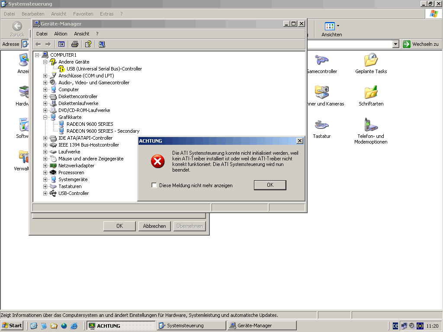
Task: Expand Audio-, Video- und Gamecontroller node
Action: point(45,83)
